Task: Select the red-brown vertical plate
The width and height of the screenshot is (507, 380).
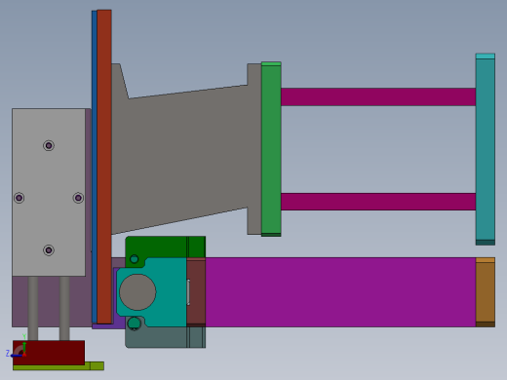Action: coord(104,167)
